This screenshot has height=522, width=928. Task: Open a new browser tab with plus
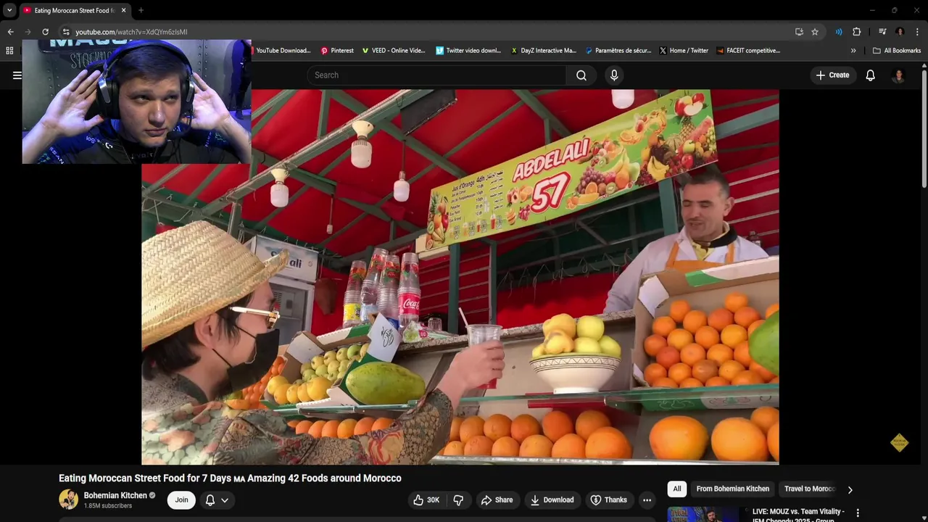click(x=141, y=10)
